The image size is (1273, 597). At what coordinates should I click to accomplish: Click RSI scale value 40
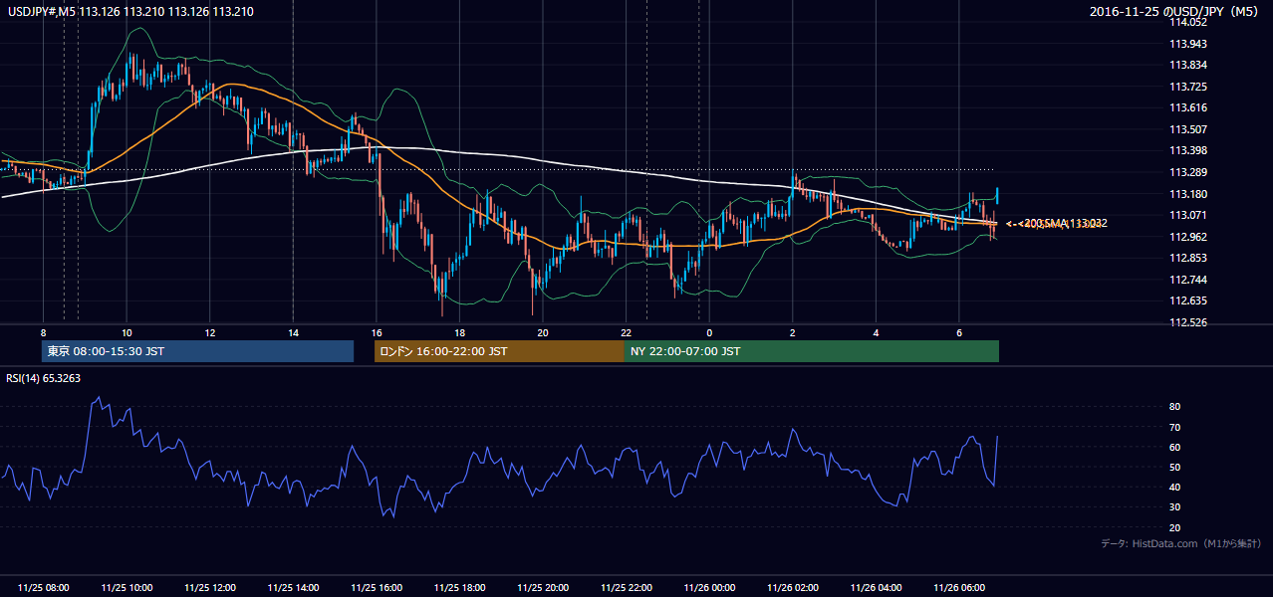coord(1174,487)
